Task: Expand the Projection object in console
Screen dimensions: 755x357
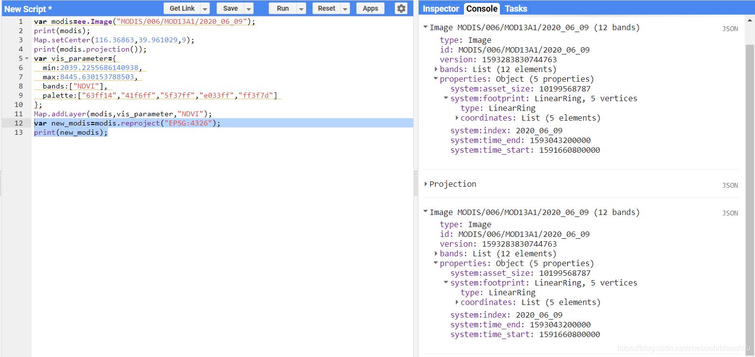Action: point(426,184)
